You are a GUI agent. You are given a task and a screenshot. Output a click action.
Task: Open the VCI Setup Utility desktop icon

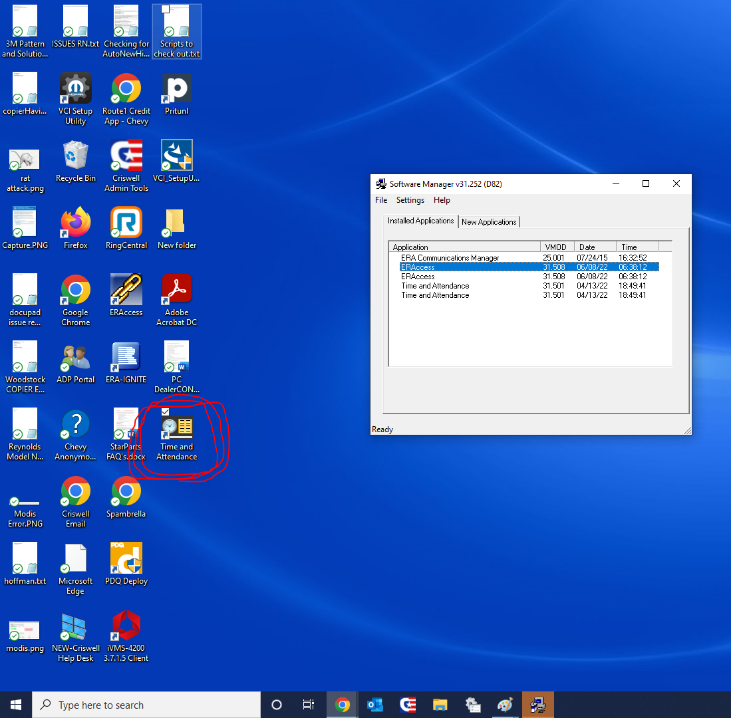[x=76, y=99]
